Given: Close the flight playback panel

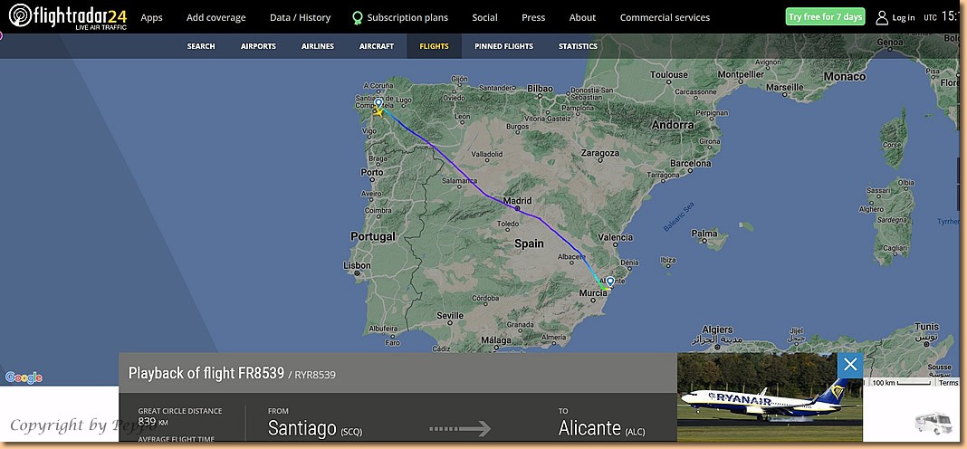Looking at the screenshot, I should tap(850, 365).
